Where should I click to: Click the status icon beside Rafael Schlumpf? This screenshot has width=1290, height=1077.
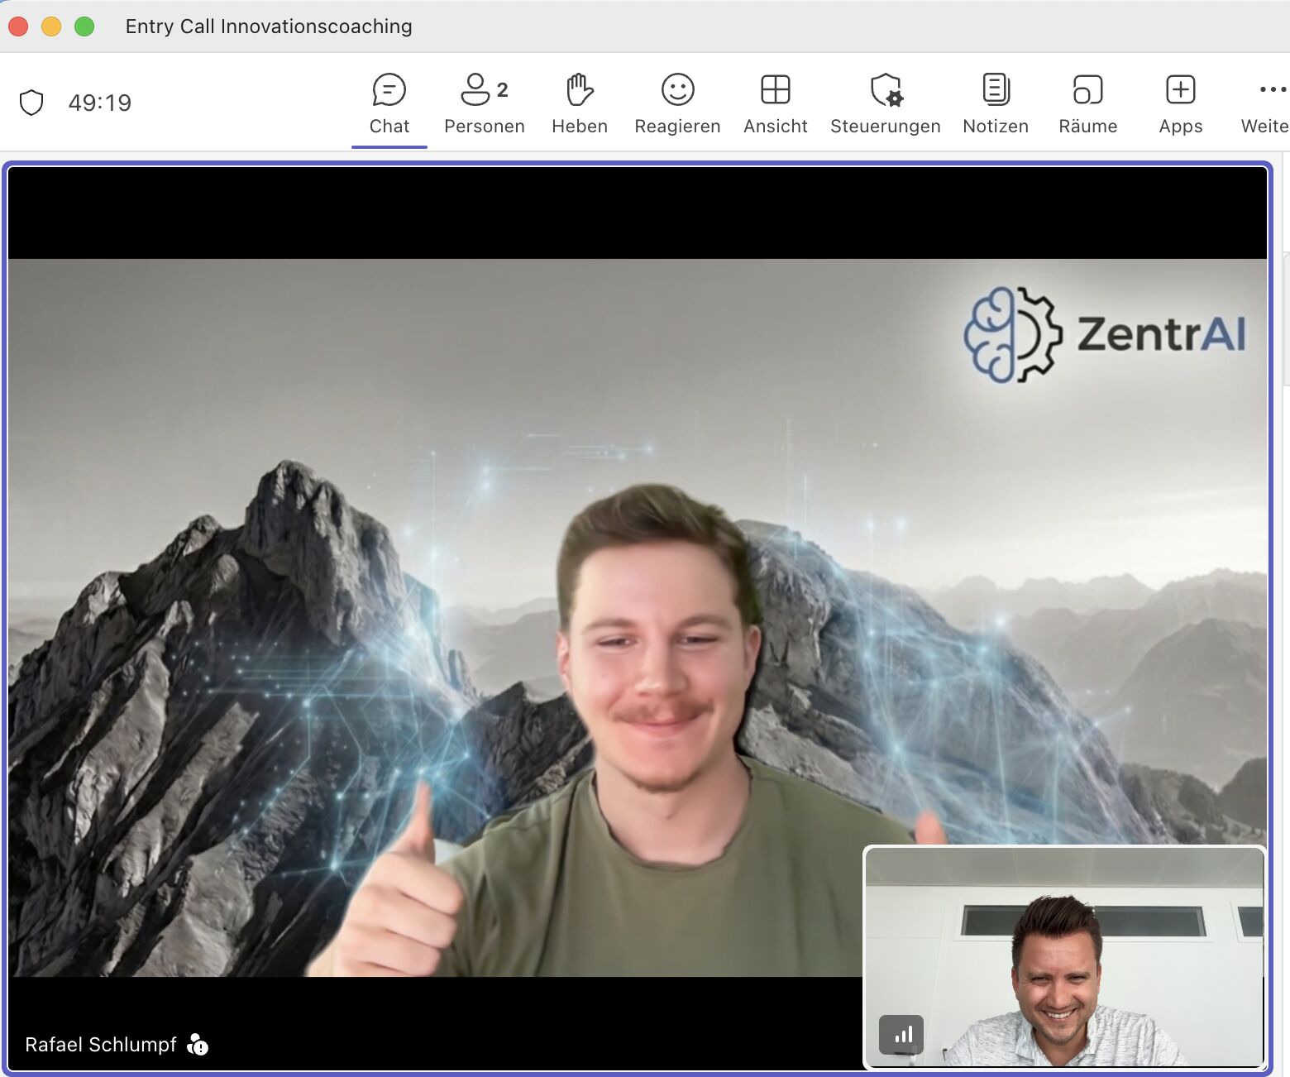coord(198,1045)
